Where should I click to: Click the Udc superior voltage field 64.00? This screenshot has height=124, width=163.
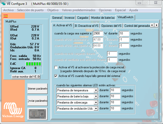click(x=98, y=46)
